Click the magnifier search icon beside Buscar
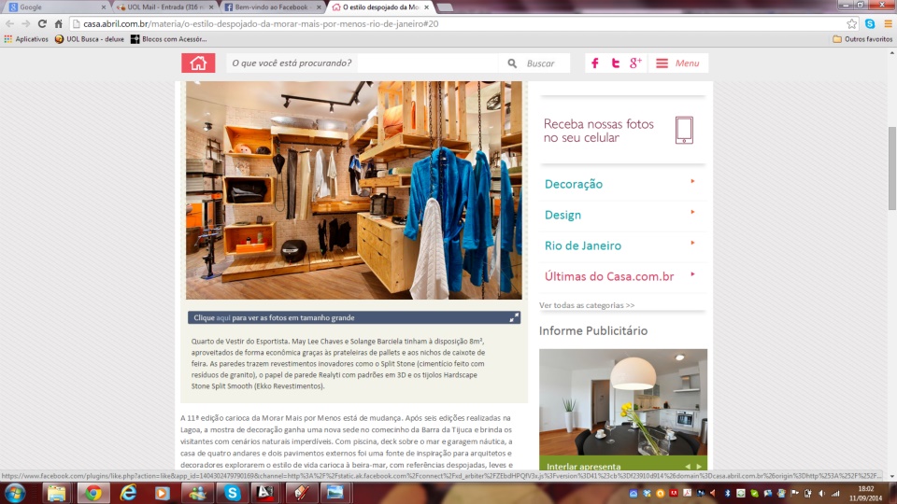 (x=512, y=63)
